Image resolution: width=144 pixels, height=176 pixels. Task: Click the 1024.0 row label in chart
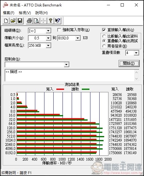click(10, 140)
